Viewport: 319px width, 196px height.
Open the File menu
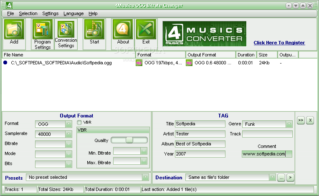coord(10,14)
